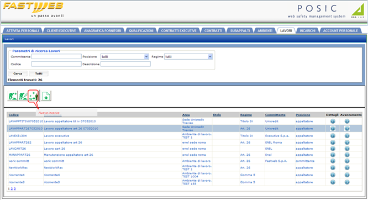This screenshot has height=200, width=368.
Task: Open Avanzamento icon for LAVCART26
Action: pos(347,149)
